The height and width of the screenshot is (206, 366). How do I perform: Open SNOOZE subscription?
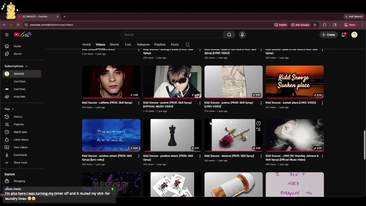click(22, 74)
